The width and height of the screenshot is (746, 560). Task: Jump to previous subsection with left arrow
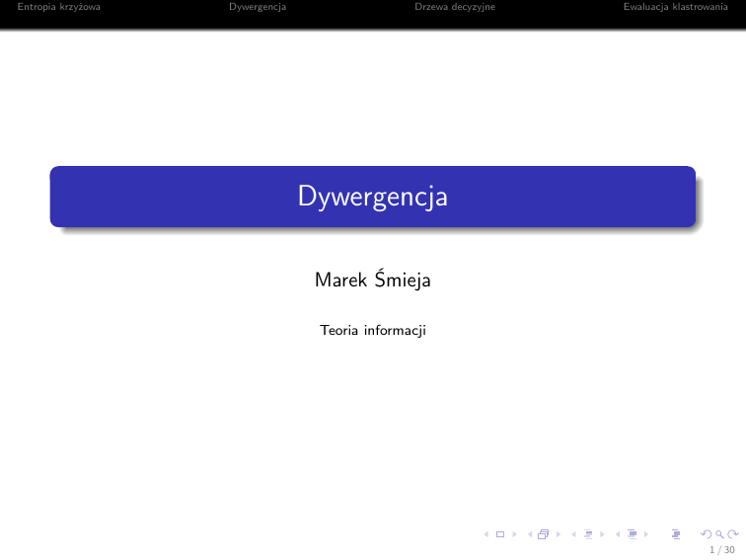click(x=574, y=534)
